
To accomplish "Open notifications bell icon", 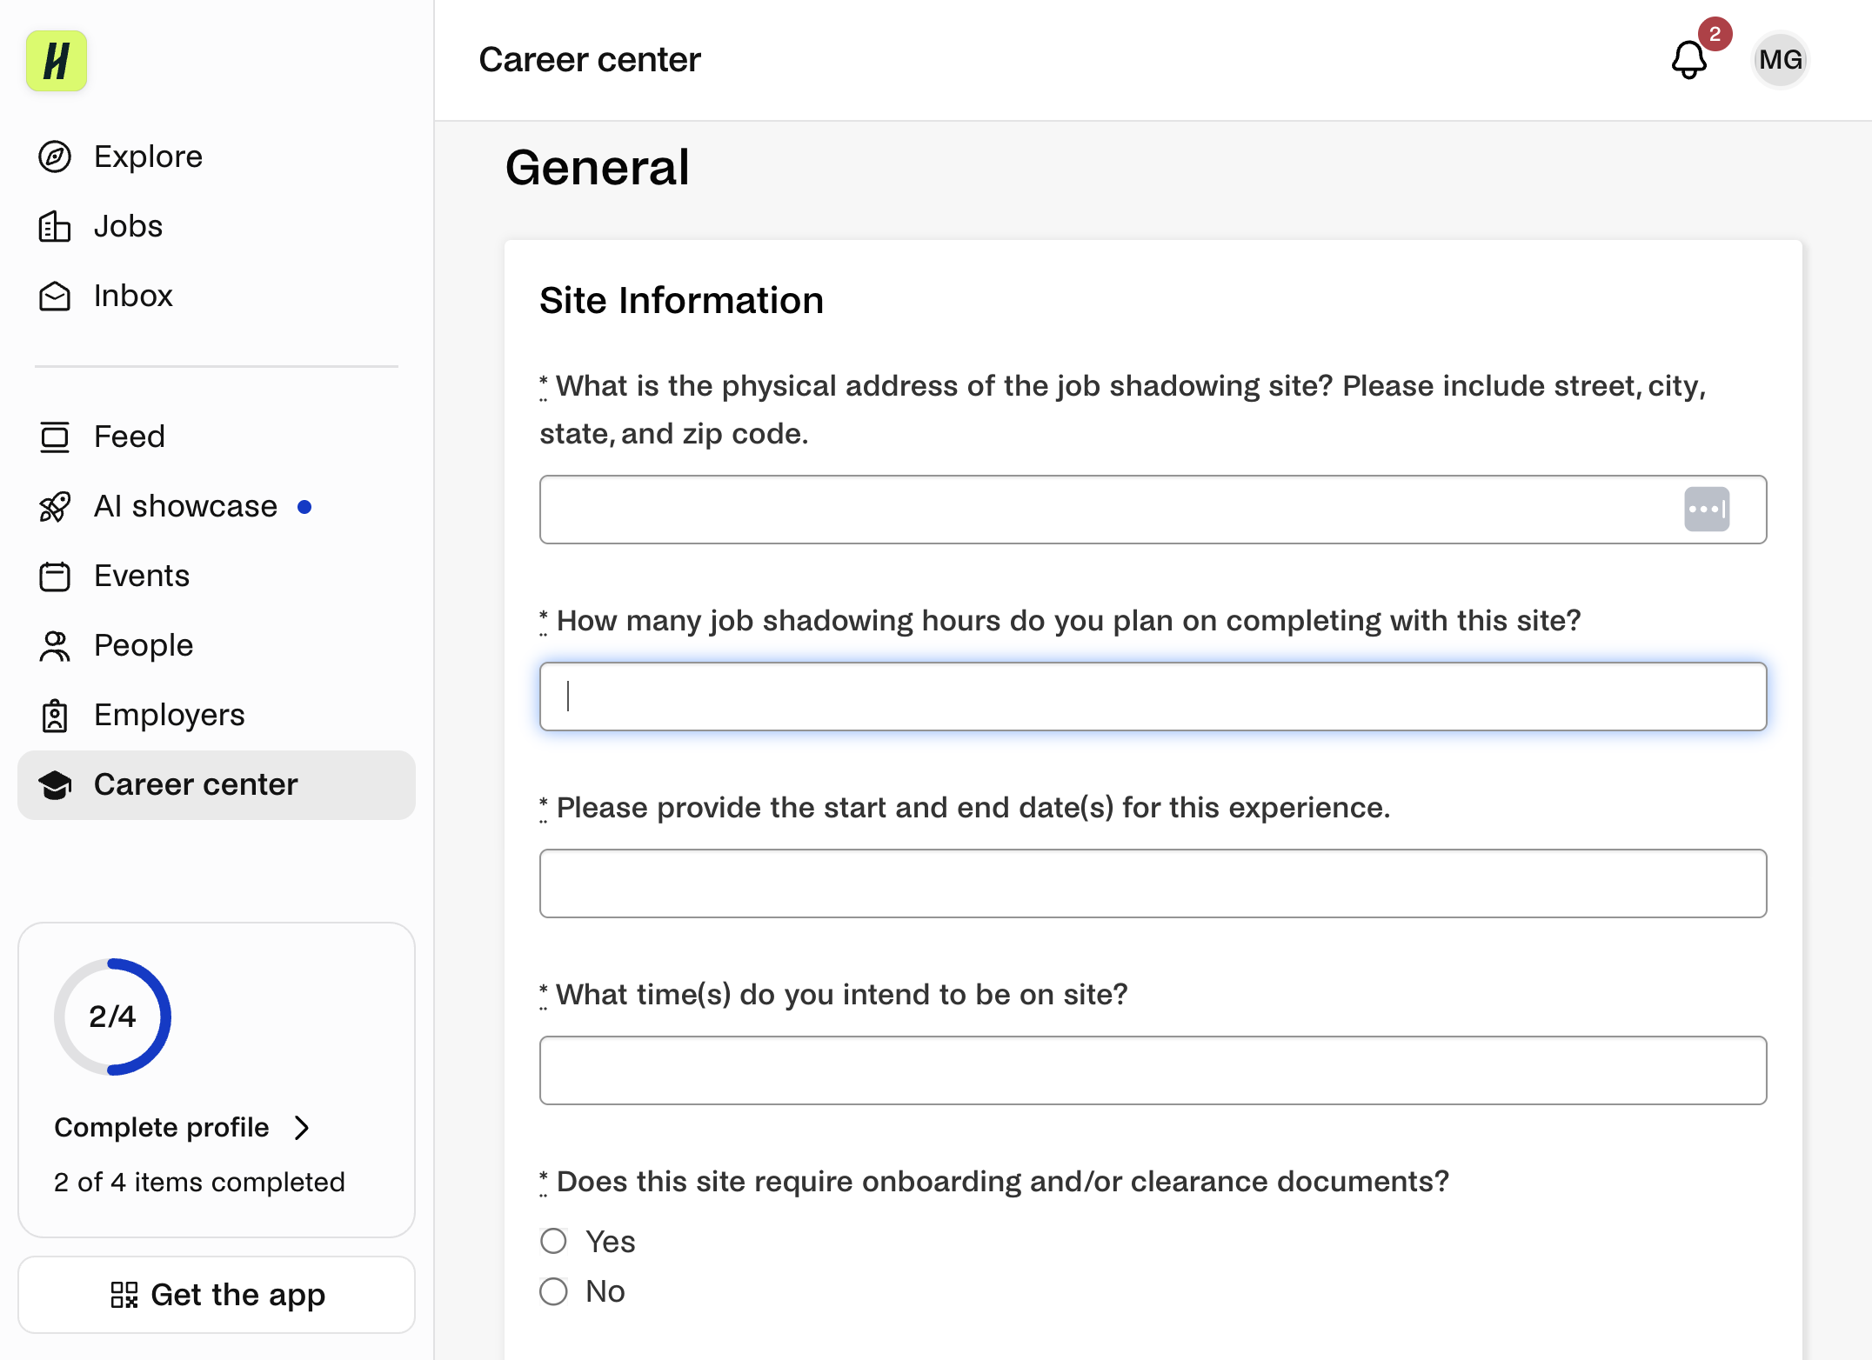I will pyautogui.click(x=1688, y=60).
